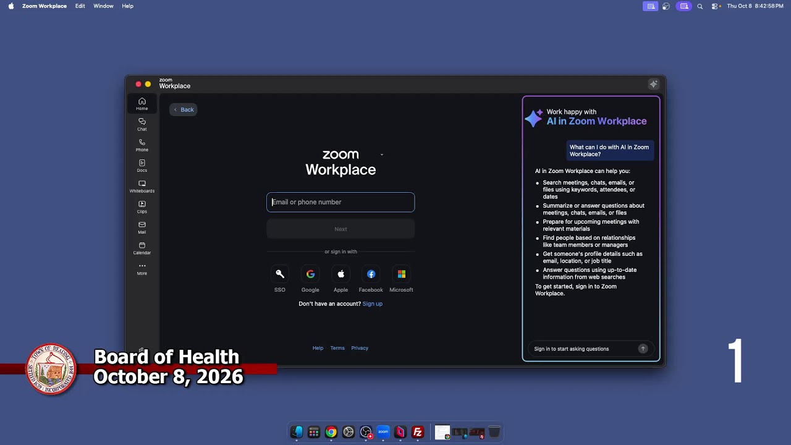Viewport: 791px width, 445px height.
Task: Open Docs in the Zoom sidebar
Action: (x=142, y=166)
